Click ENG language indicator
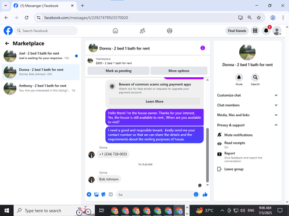Image resolution: width=289 pixels, height=216 pixels. pyautogui.click(x=251, y=211)
